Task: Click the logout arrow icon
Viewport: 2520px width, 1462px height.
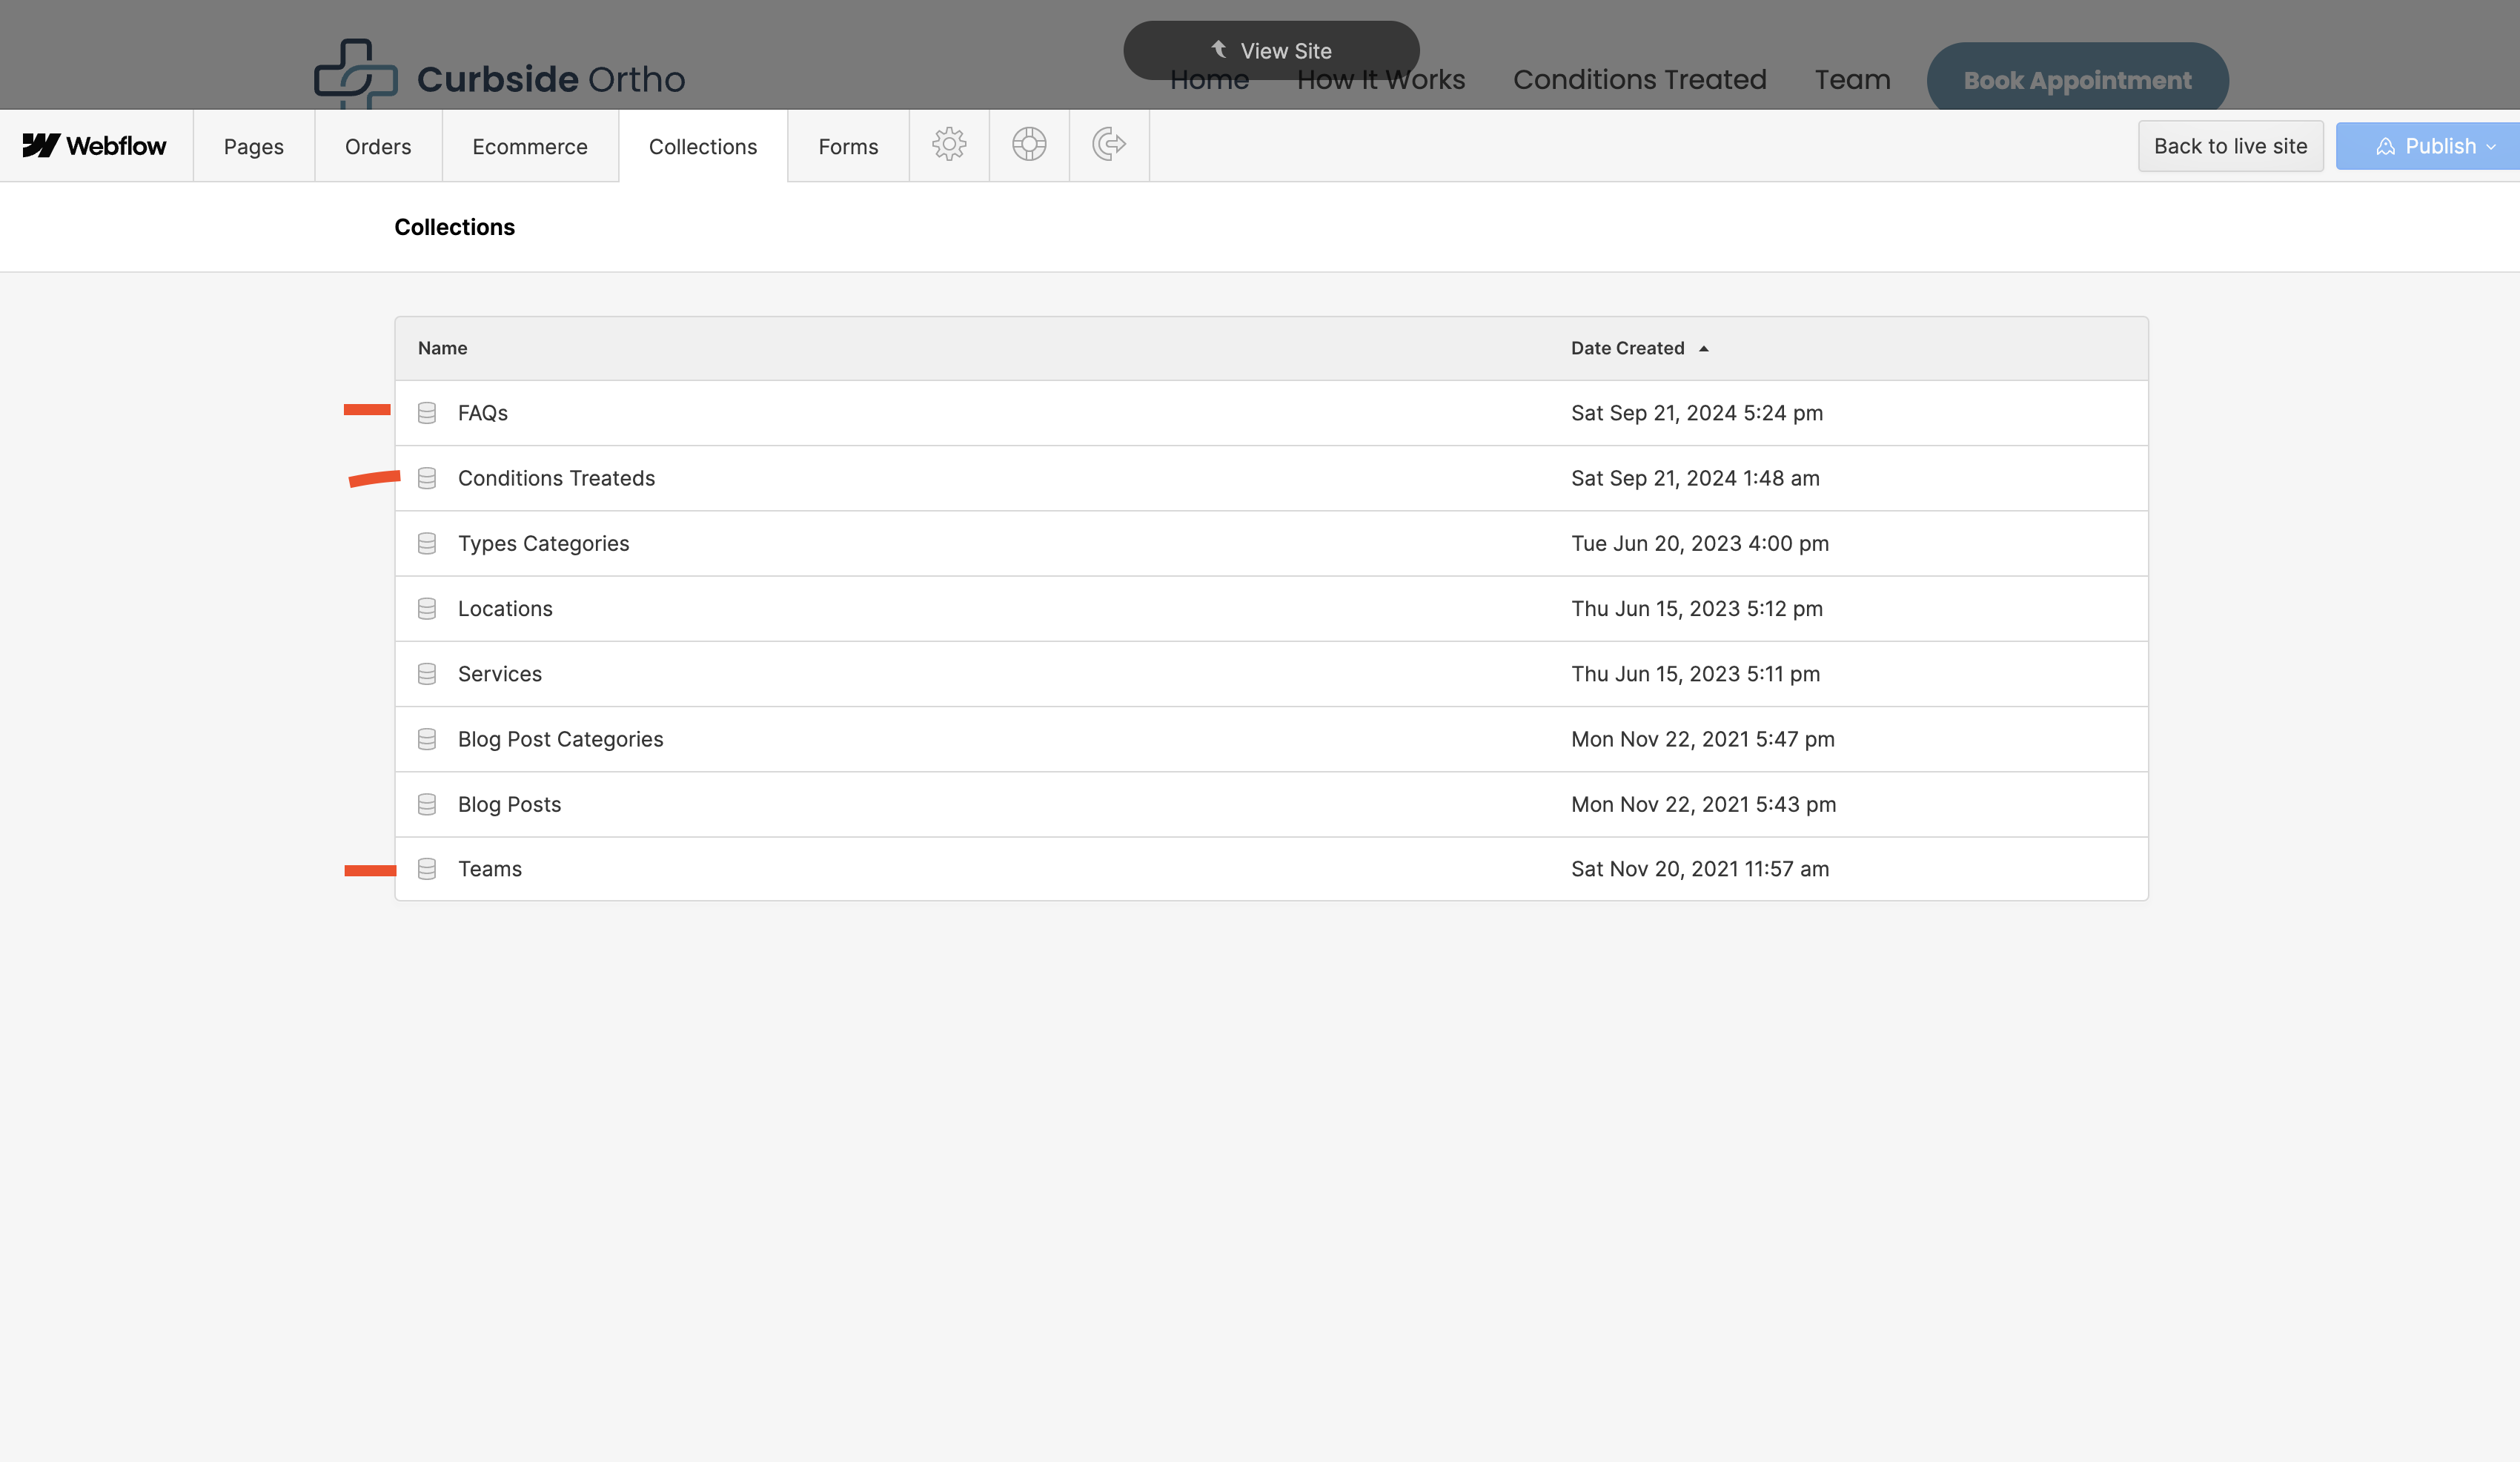Action: (1108, 145)
